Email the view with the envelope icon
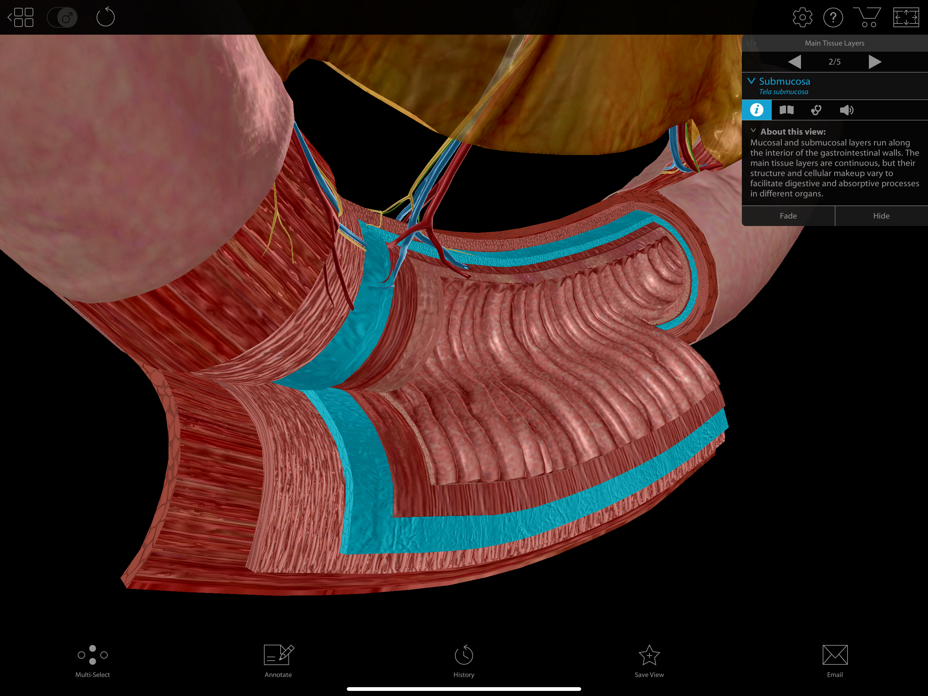The width and height of the screenshot is (928, 696). pos(835,661)
